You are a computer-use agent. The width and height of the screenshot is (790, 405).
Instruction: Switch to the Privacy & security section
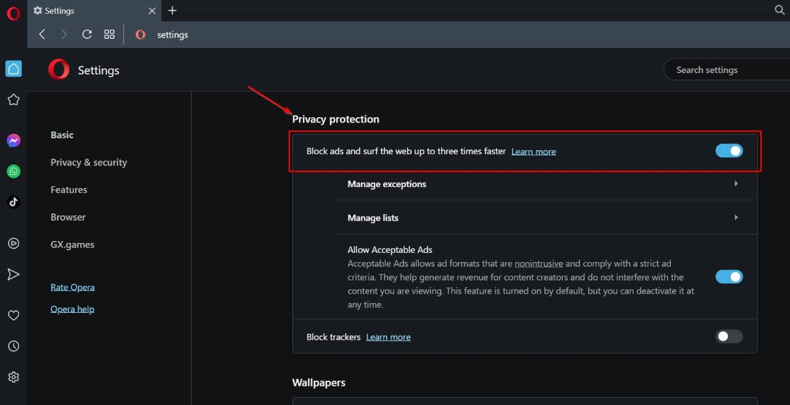(x=88, y=162)
